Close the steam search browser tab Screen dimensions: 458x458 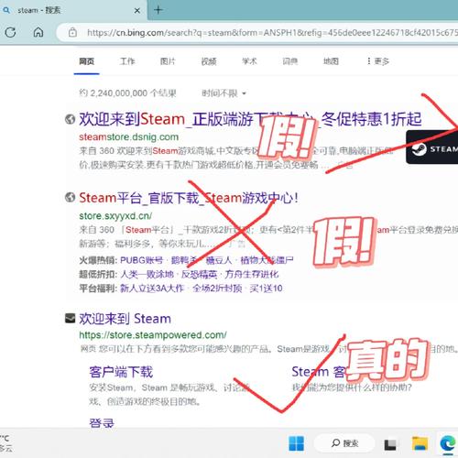point(137,11)
